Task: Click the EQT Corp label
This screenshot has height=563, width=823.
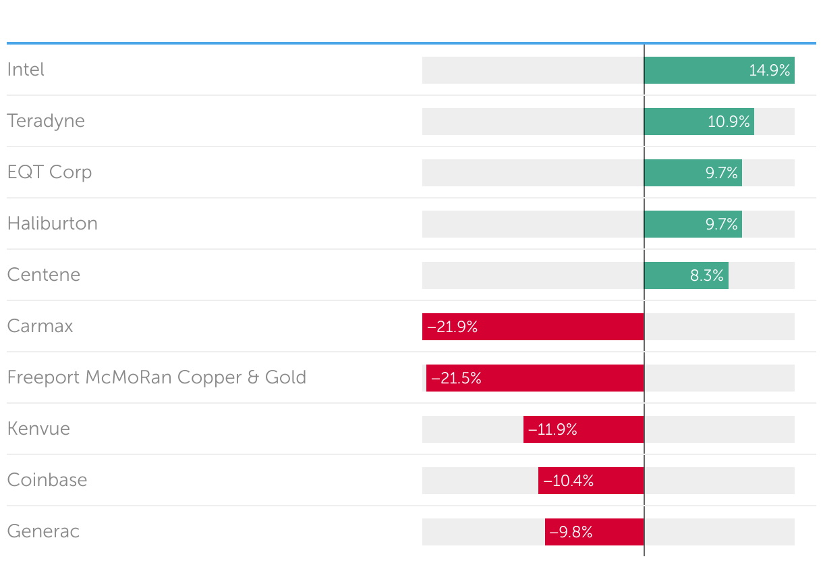Action: (x=49, y=172)
